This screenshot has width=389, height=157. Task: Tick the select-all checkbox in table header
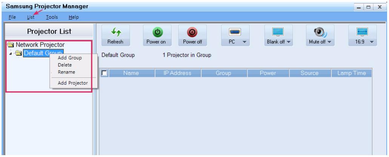[x=104, y=73]
